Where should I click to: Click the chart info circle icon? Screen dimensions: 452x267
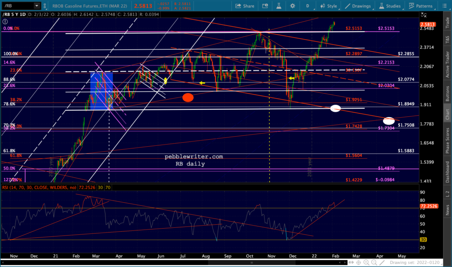(x=5, y=21)
